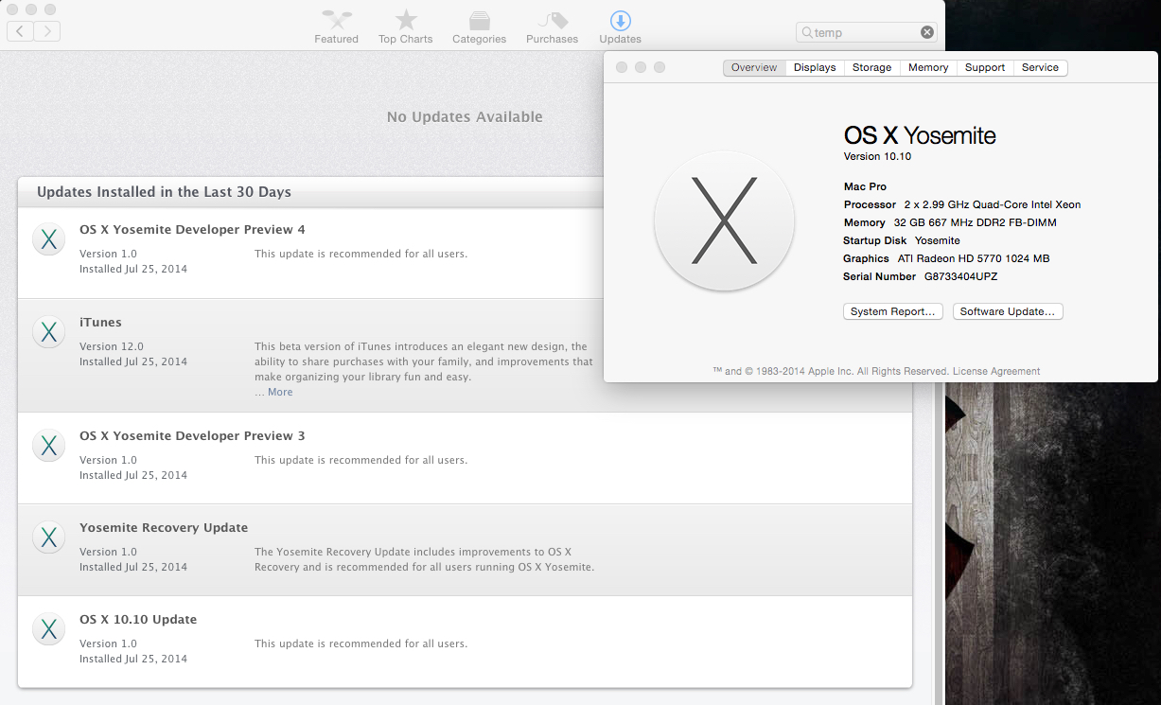Image resolution: width=1161 pixels, height=705 pixels.
Task: Click the memory value 32 GB 667 MHz DDR2
Action: pyautogui.click(x=975, y=222)
